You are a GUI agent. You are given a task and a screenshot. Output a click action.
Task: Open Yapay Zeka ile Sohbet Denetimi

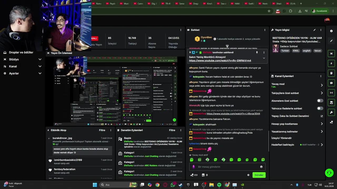(x=297, y=116)
